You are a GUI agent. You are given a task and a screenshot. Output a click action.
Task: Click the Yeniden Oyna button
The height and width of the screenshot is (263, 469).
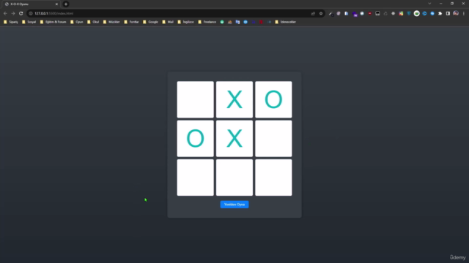tap(234, 205)
